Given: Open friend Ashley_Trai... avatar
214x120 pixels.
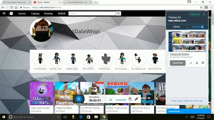Looking at the screenshot, I should coord(57,59).
